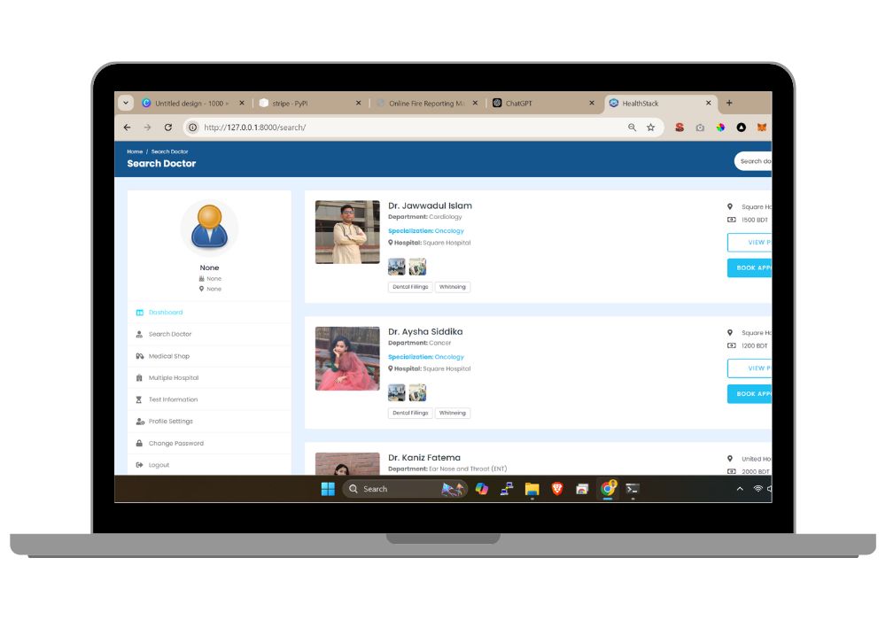Expand the taskbar hidden icons chevron
Viewport: 886px width, 620px height.
(x=741, y=488)
